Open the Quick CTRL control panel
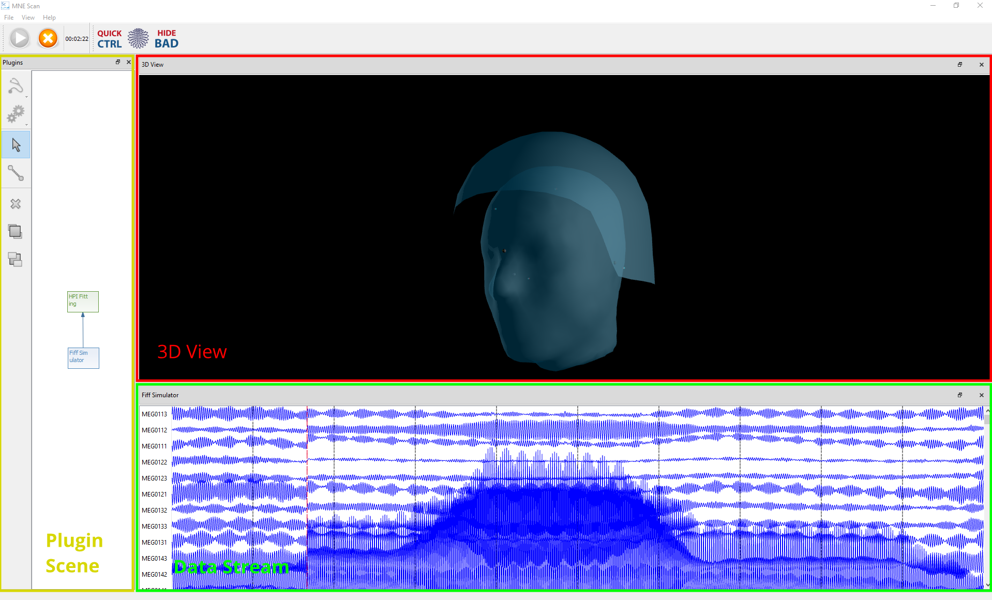The height and width of the screenshot is (600, 992). (110, 39)
